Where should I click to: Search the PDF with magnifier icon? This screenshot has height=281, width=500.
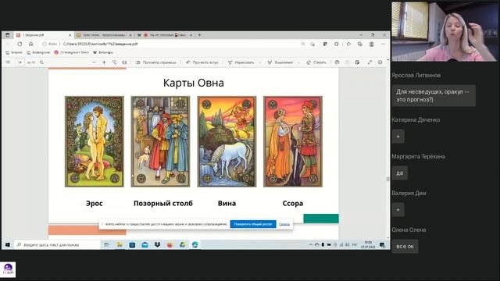[x=41, y=62]
